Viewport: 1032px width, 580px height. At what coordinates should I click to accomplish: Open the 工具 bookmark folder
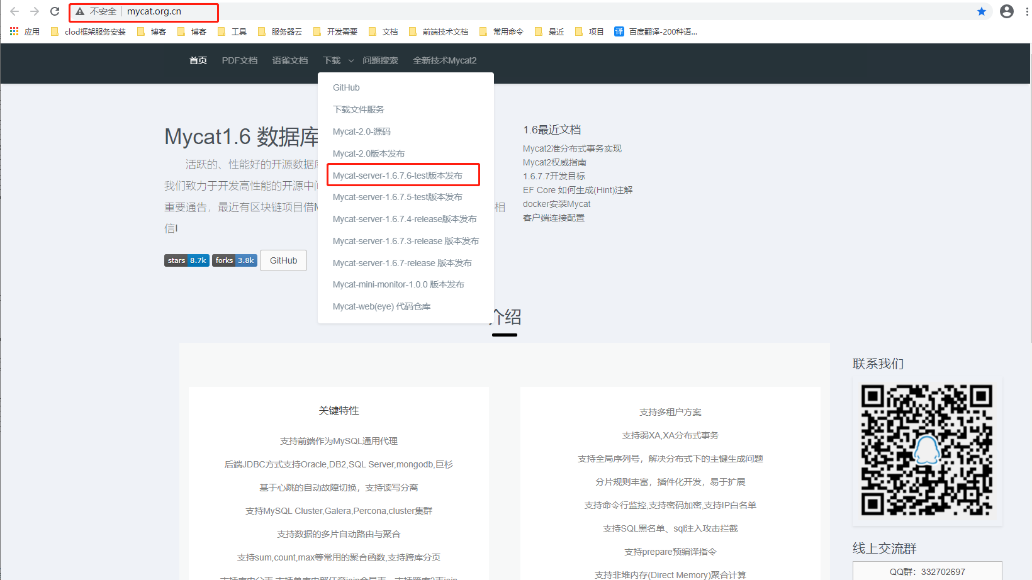[x=232, y=31]
